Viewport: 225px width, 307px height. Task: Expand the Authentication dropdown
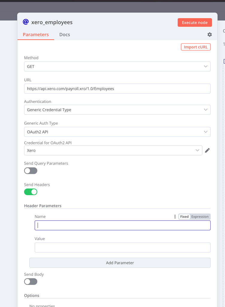(x=117, y=110)
